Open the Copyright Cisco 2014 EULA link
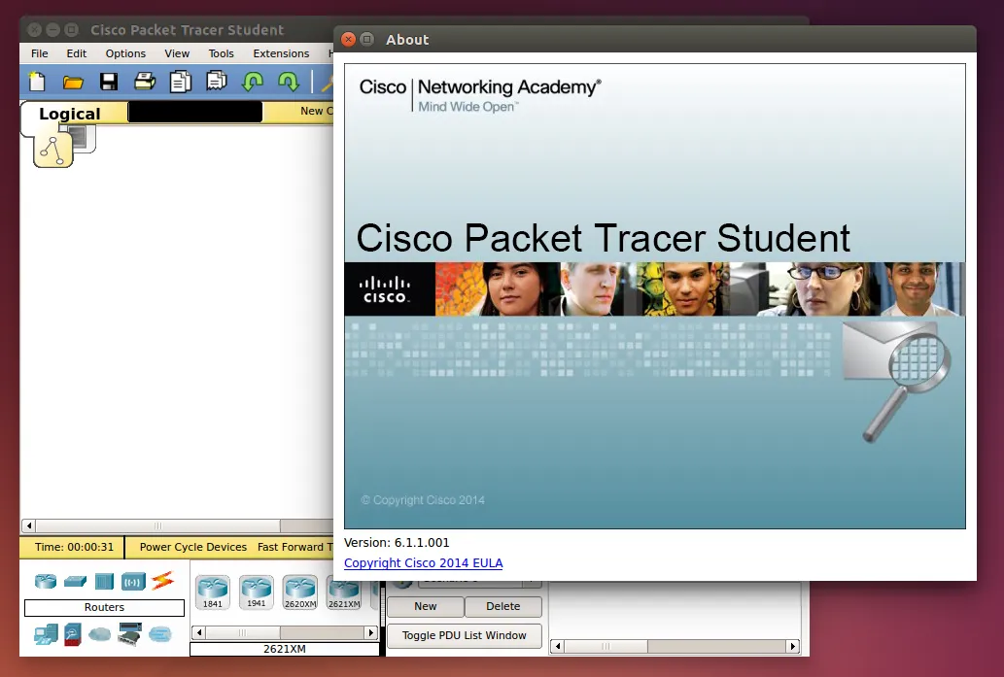1004x677 pixels. coord(423,562)
